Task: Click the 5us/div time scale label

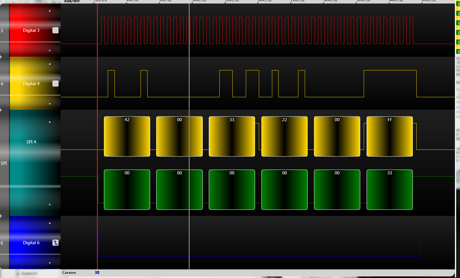Action: 72,1
